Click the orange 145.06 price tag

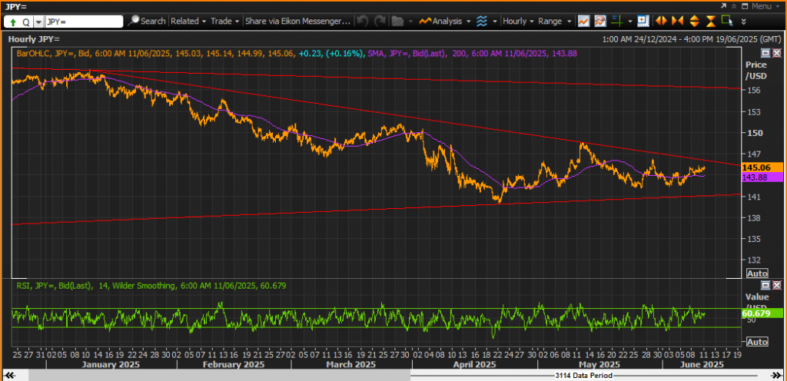[x=762, y=167]
